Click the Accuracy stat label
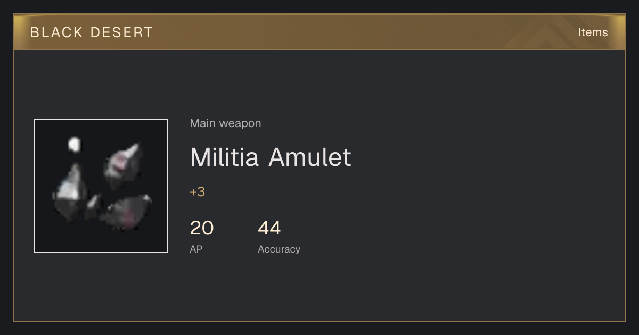The width and height of the screenshot is (639, 335). tap(279, 249)
